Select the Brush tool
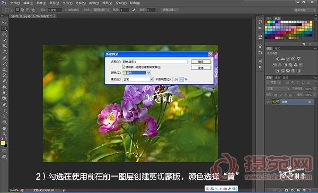This screenshot has width=318, height=193. coord(4,64)
